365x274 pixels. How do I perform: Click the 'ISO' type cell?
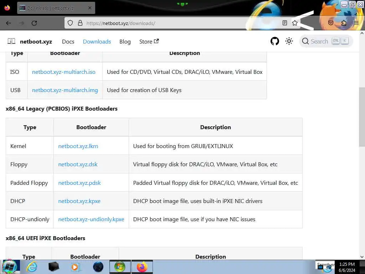[17, 72]
